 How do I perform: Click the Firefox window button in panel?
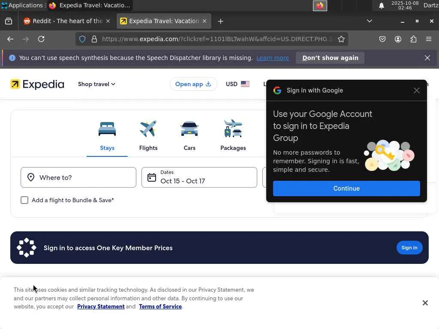pos(320,6)
